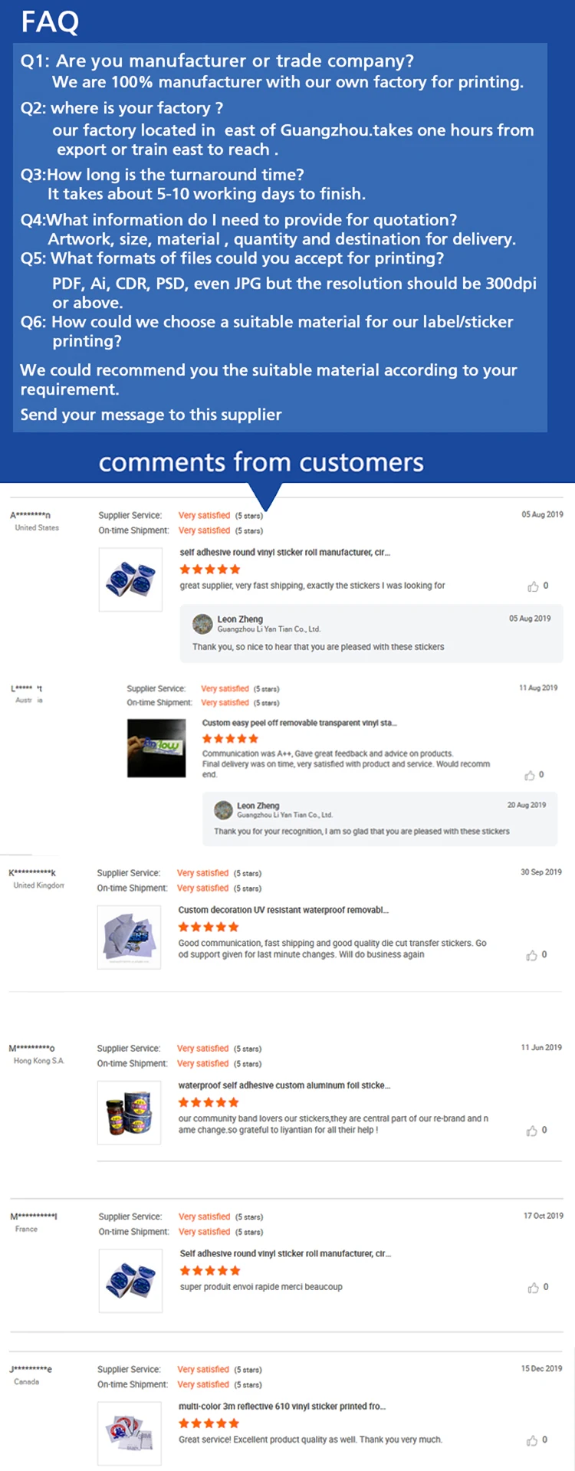
Task: Open the aluminum foil sticker product thumbnail
Action: pyautogui.click(x=129, y=1112)
